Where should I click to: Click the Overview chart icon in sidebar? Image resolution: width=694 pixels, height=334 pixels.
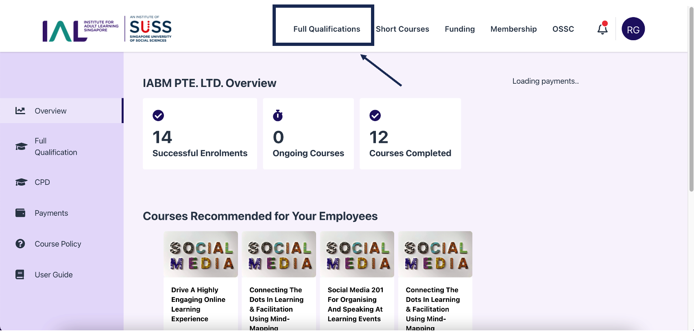click(20, 111)
